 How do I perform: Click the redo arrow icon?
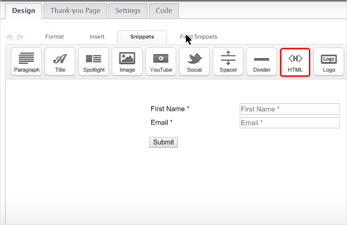click(x=20, y=38)
